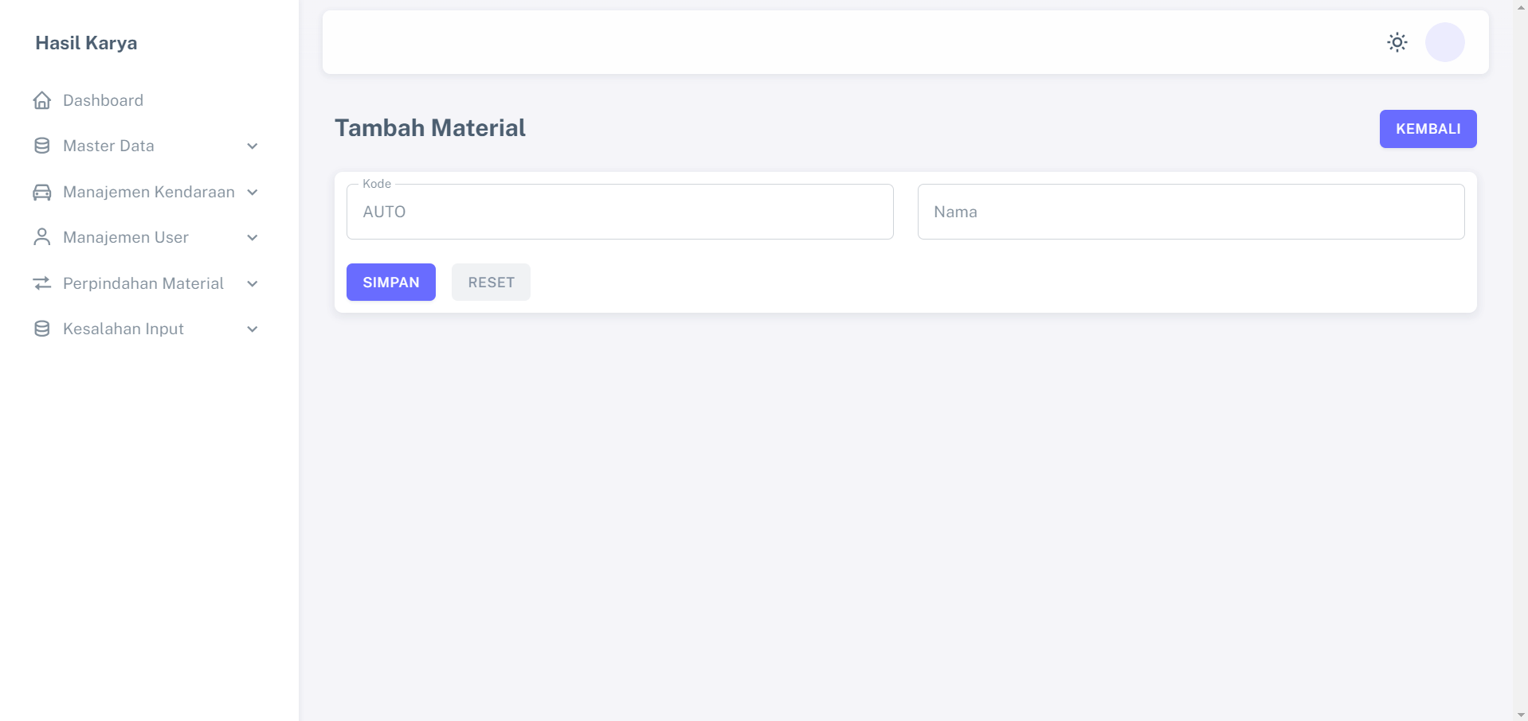Click the Perpindahan Material arrows icon

pyautogui.click(x=42, y=283)
